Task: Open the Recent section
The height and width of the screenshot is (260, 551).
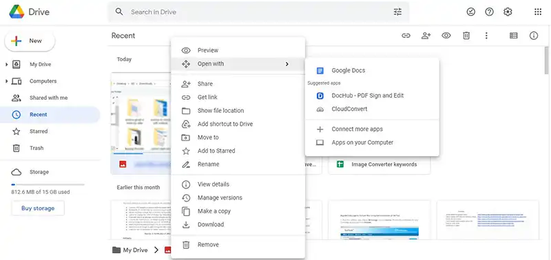Action: (50, 115)
